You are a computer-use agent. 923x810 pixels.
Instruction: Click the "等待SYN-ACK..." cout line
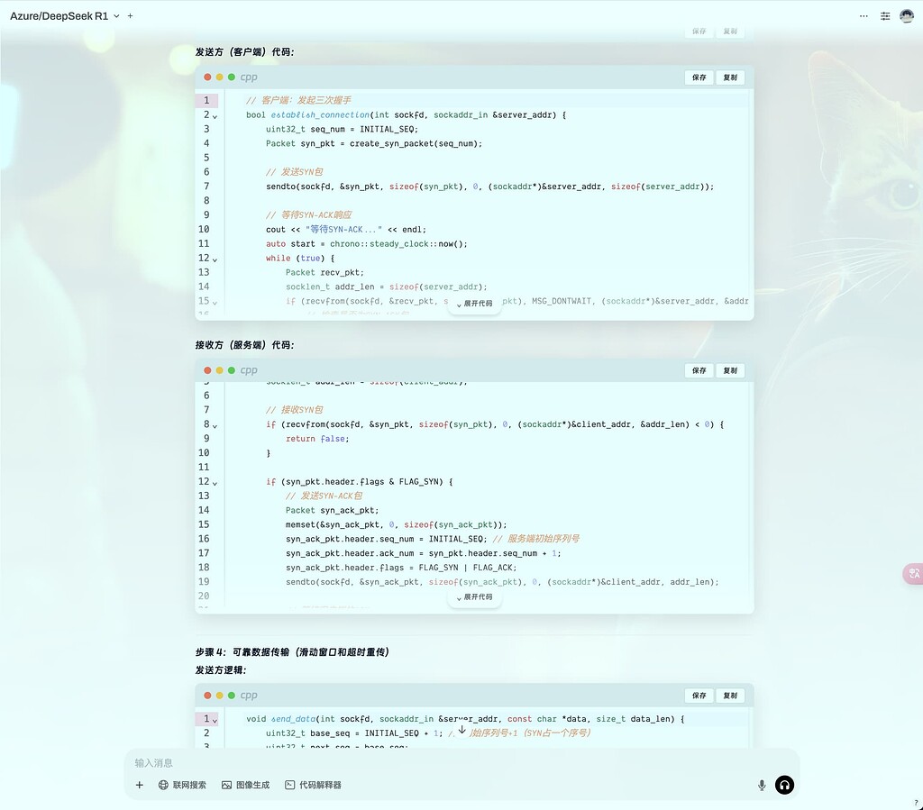coord(346,230)
